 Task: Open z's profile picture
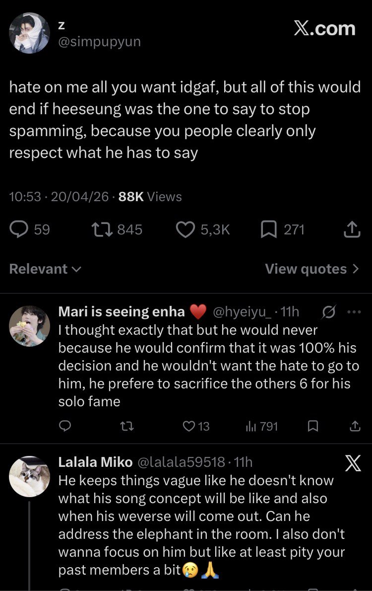29,33
